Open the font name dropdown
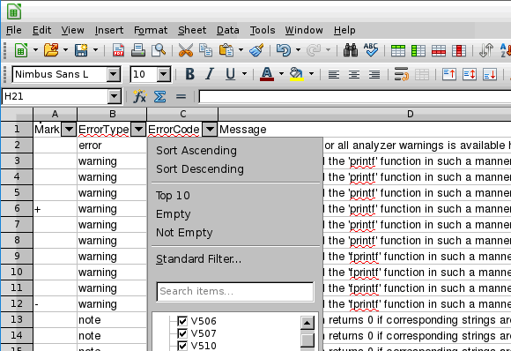The height and width of the screenshot is (351, 511). click(114, 74)
